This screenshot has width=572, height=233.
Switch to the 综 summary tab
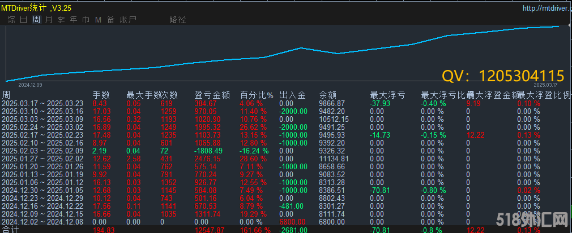[x=11, y=20]
